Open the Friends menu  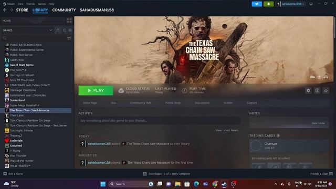coord(30,4)
